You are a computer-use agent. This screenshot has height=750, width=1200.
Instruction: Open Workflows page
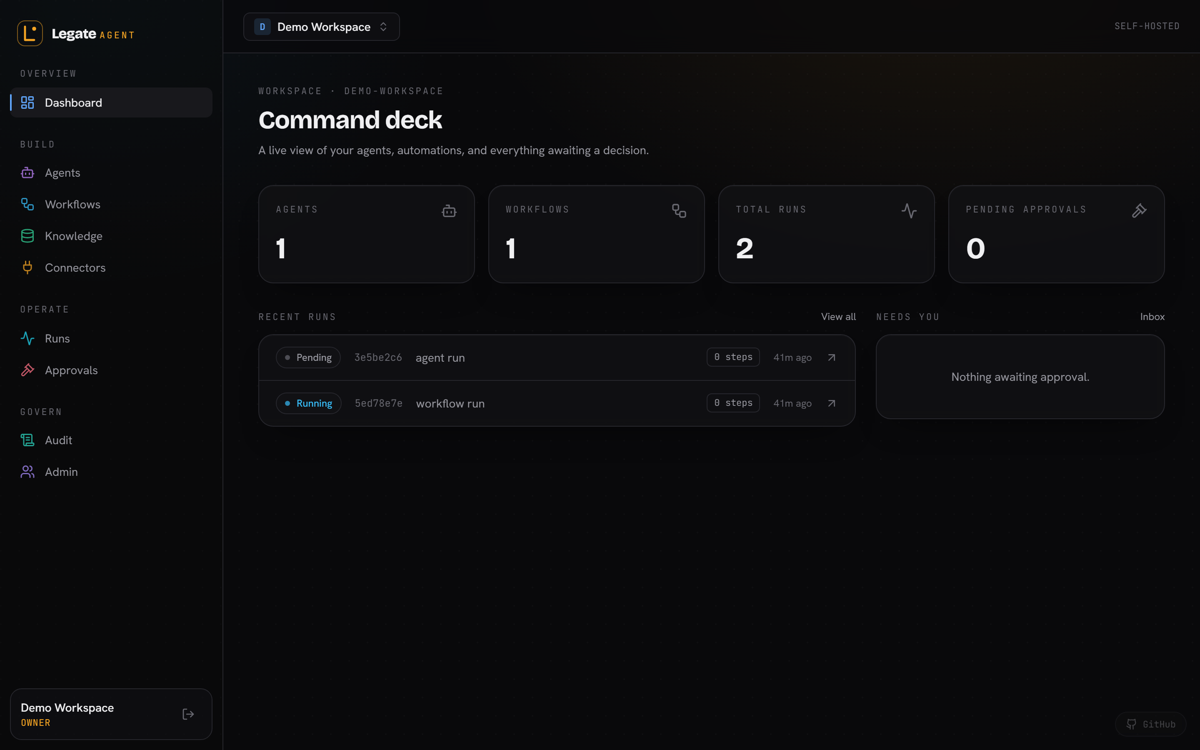(111, 204)
